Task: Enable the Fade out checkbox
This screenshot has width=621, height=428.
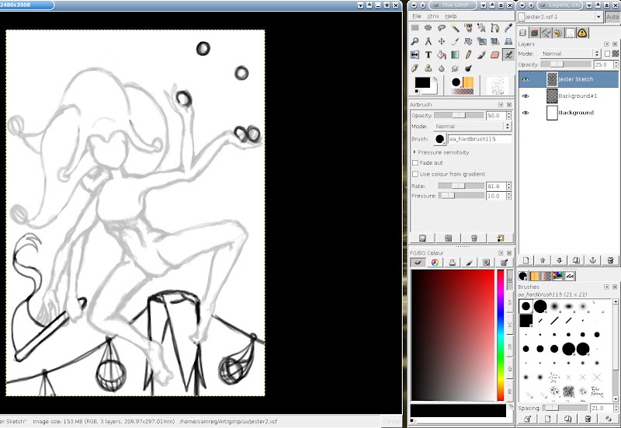Action: (415, 163)
